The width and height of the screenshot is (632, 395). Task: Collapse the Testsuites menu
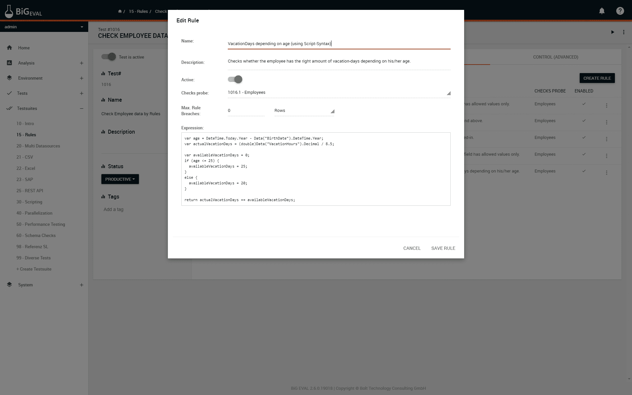point(81,108)
